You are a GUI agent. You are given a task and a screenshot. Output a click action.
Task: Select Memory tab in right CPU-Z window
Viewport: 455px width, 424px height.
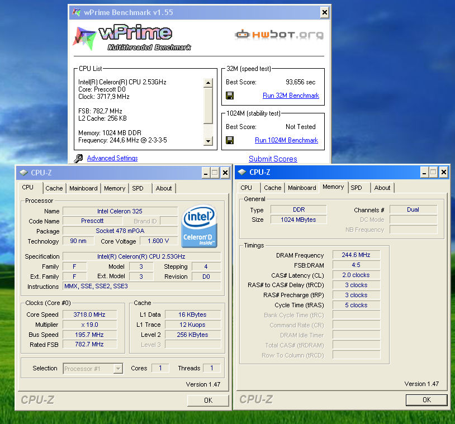pyautogui.click(x=333, y=187)
